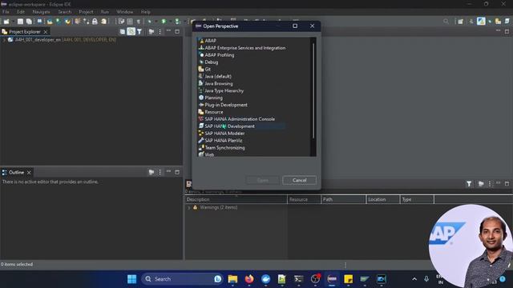Select SAP HANA Modeler perspective

(221, 134)
